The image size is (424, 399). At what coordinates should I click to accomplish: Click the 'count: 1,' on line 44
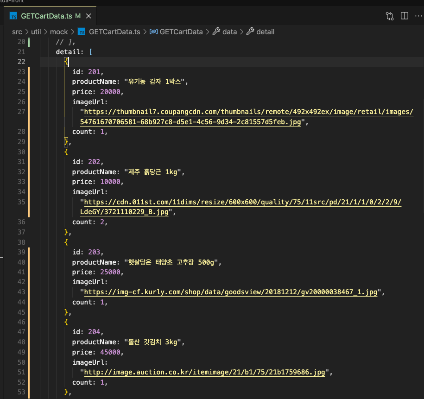click(90, 303)
